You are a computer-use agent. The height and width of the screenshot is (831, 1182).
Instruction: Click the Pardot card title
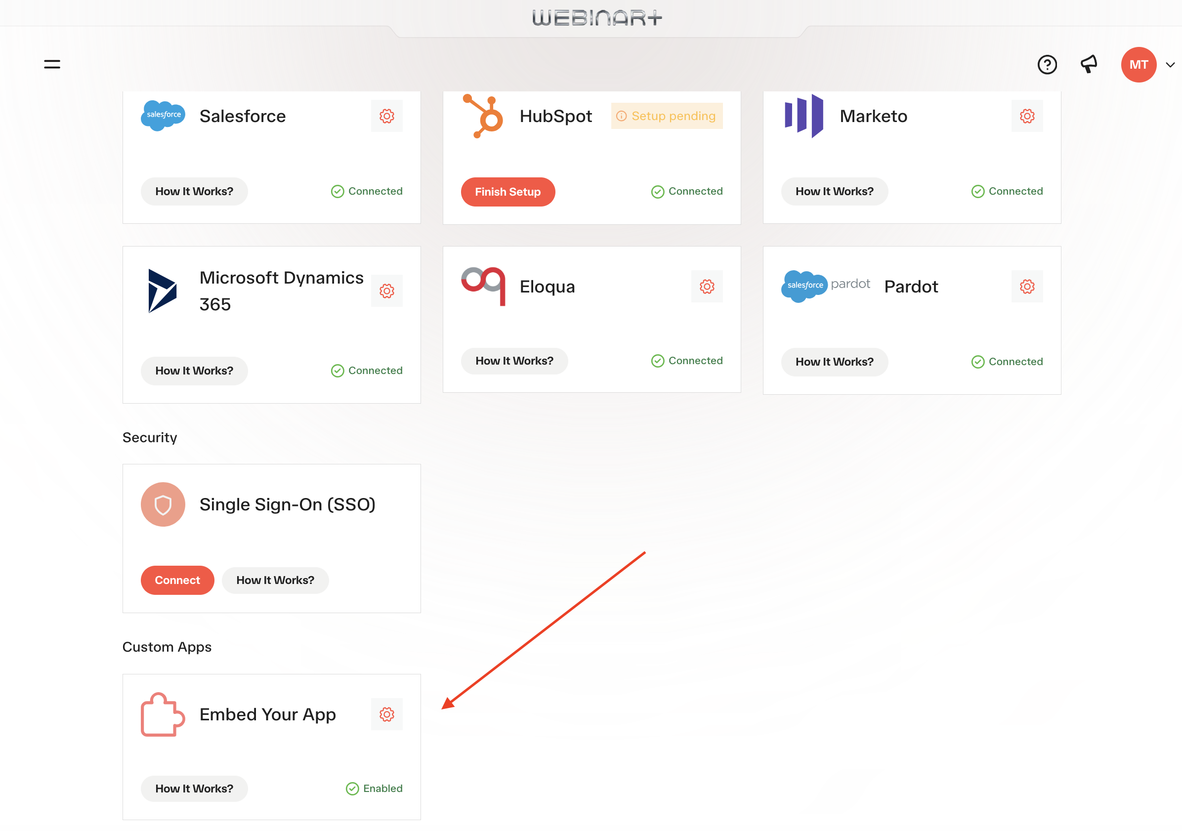(911, 286)
